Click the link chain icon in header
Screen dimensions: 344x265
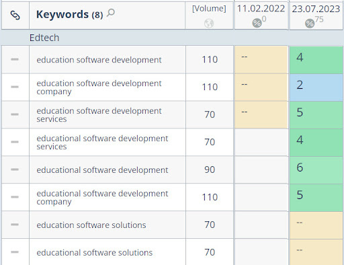15,15
